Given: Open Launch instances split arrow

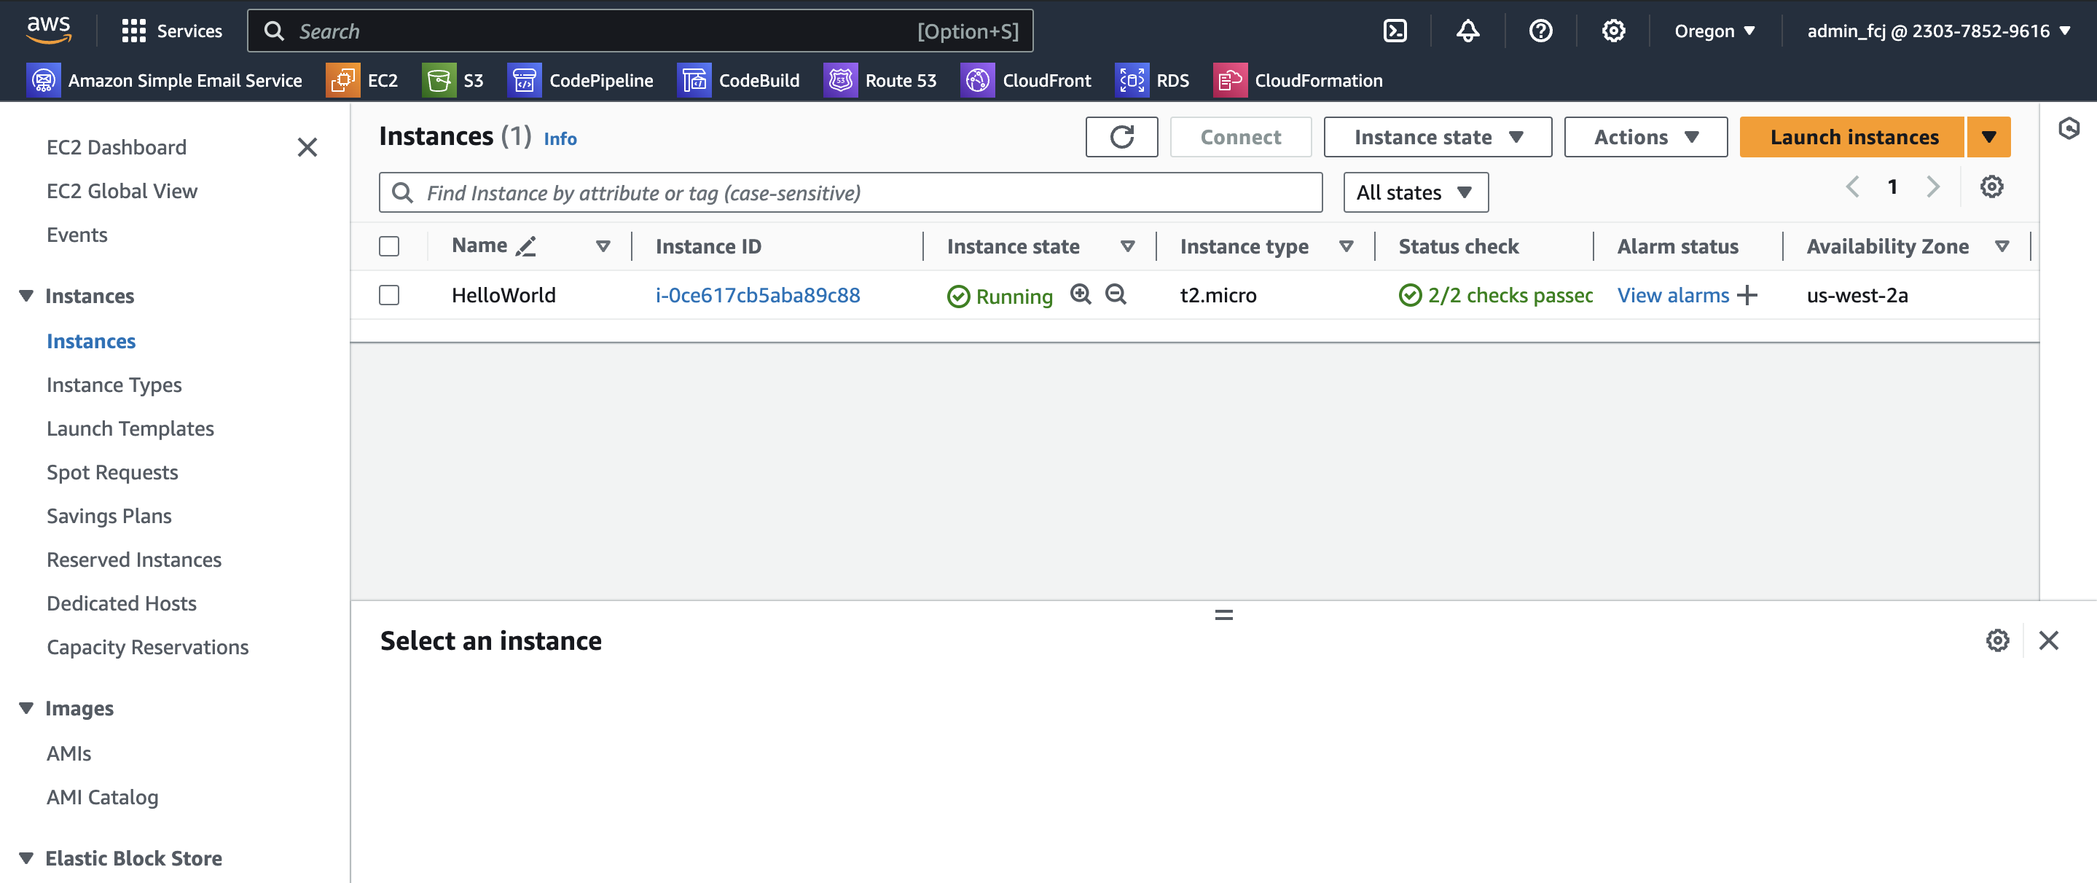Looking at the screenshot, I should pyautogui.click(x=1988, y=137).
